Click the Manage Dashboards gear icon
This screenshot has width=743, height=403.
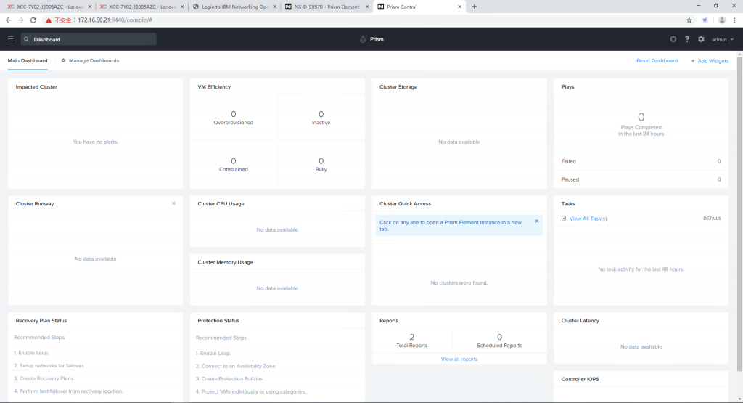click(x=64, y=61)
